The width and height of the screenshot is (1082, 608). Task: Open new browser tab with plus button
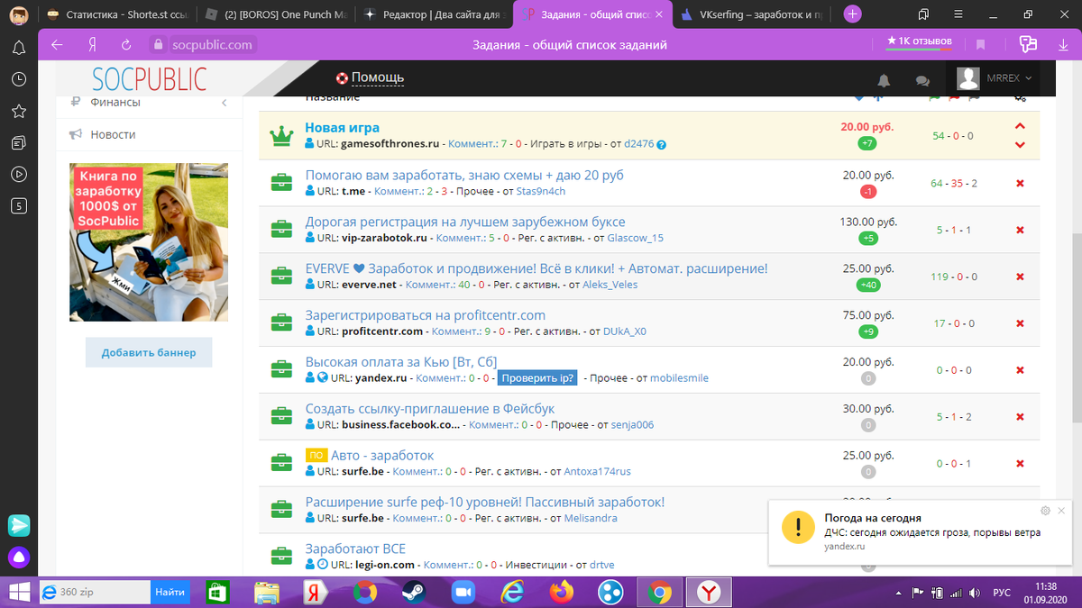[x=853, y=14]
